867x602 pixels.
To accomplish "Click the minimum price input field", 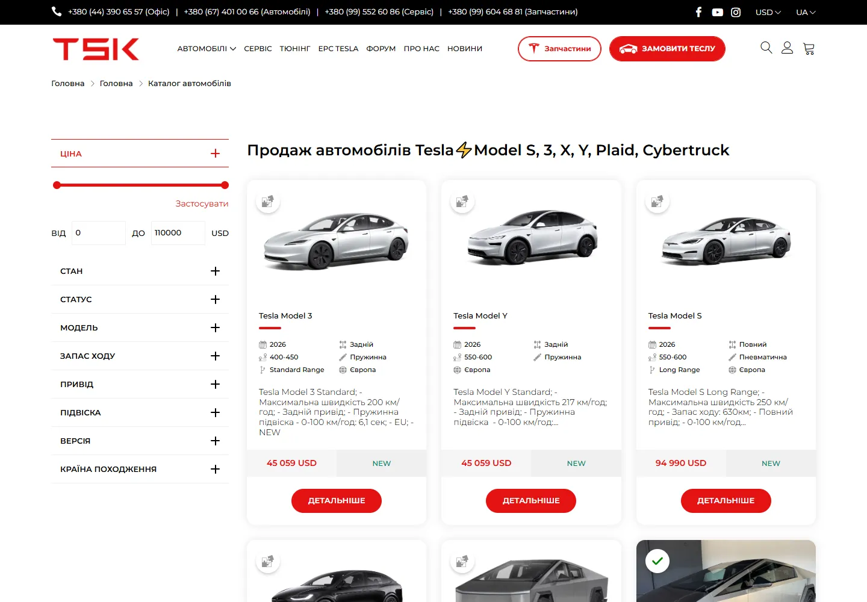I will coord(99,233).
